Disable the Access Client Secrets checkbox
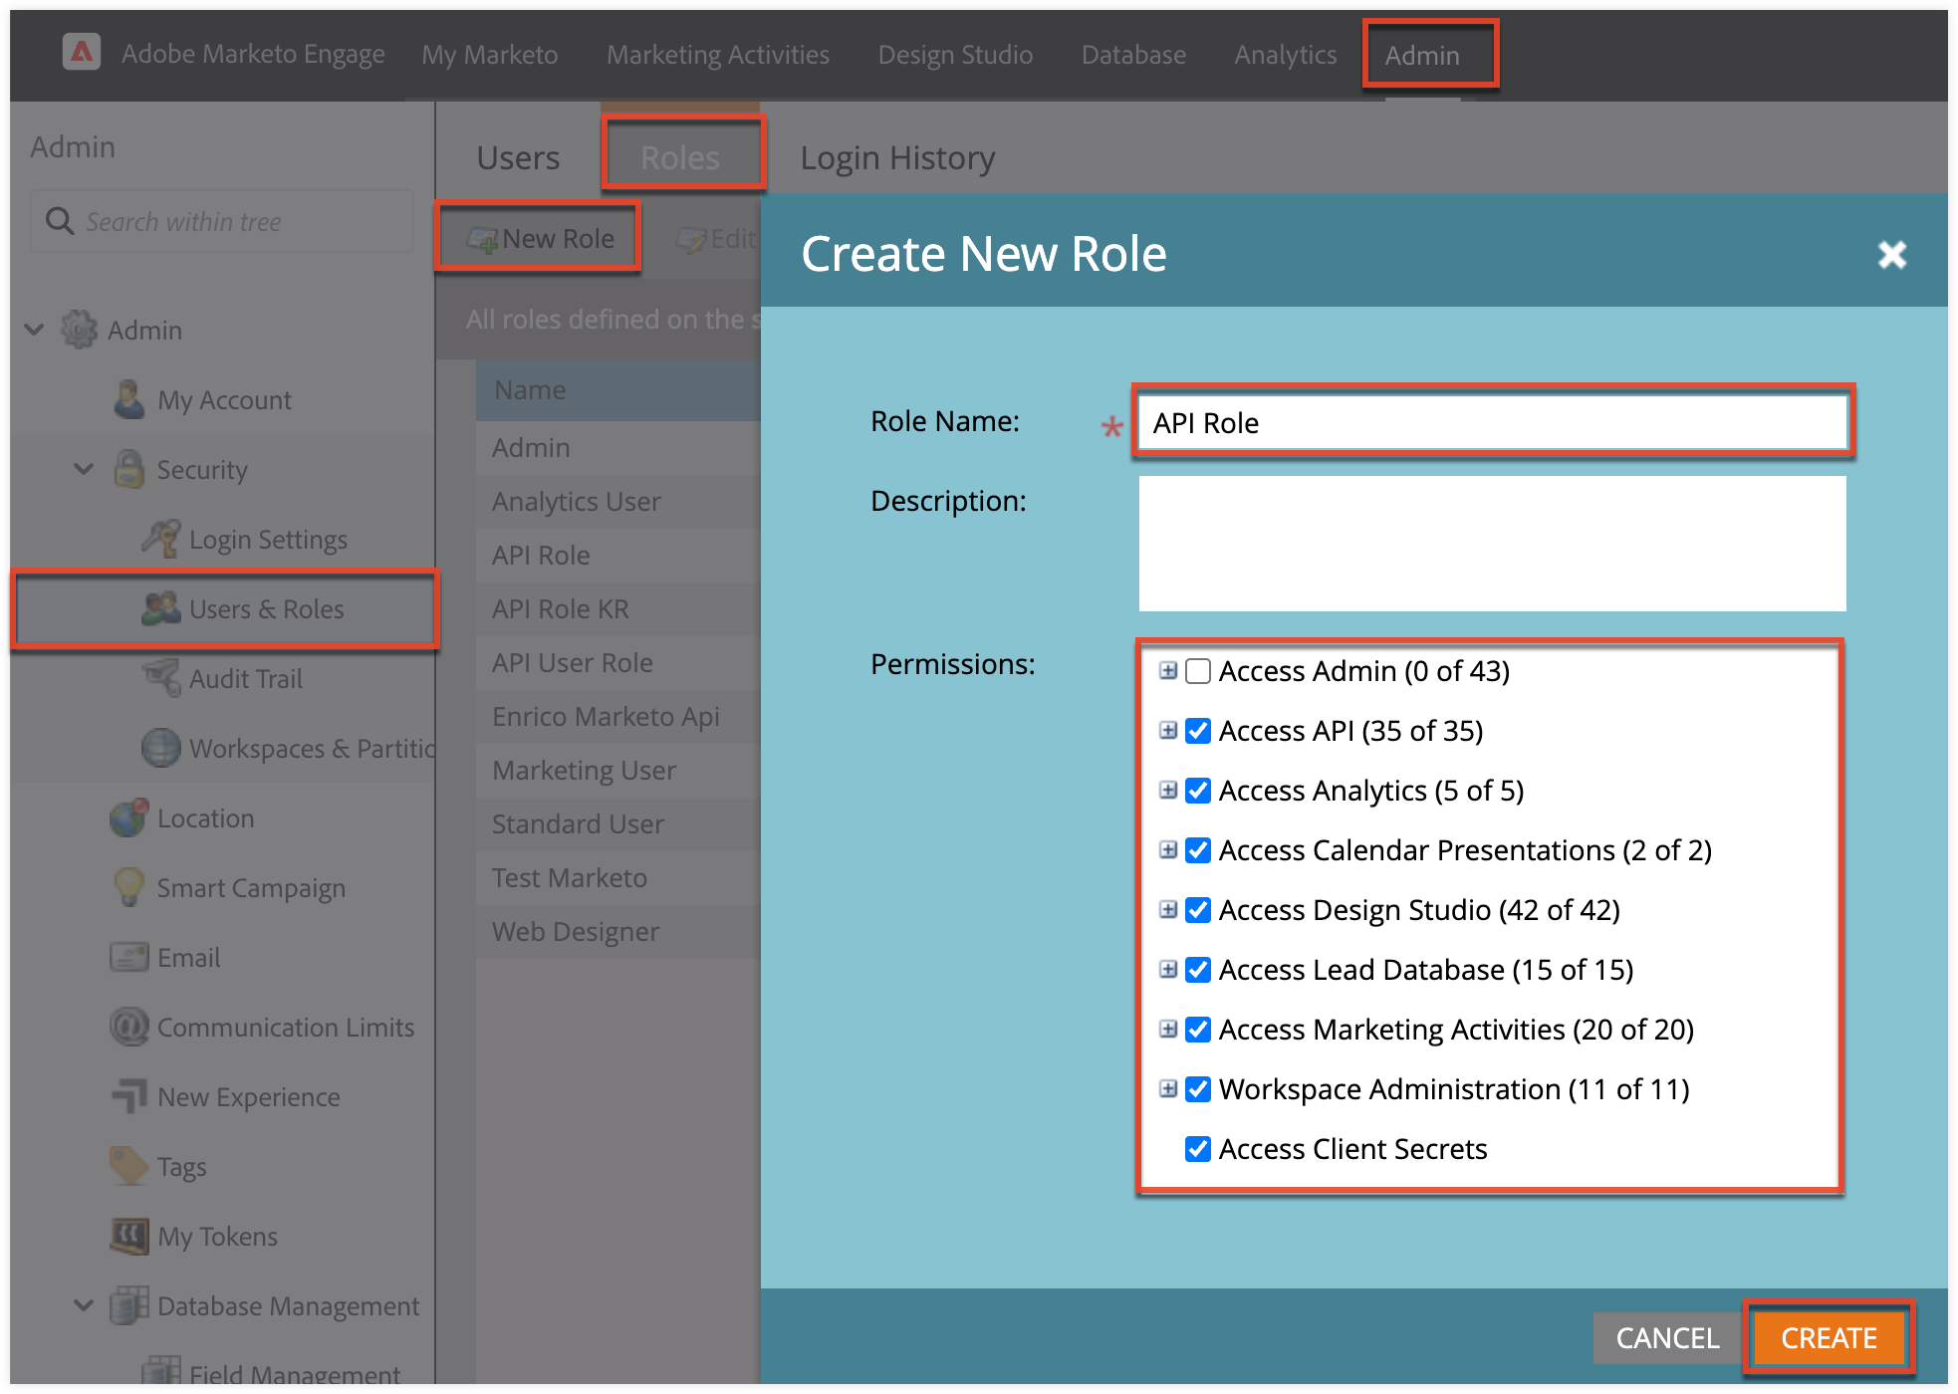 tap(1197, 1149)
